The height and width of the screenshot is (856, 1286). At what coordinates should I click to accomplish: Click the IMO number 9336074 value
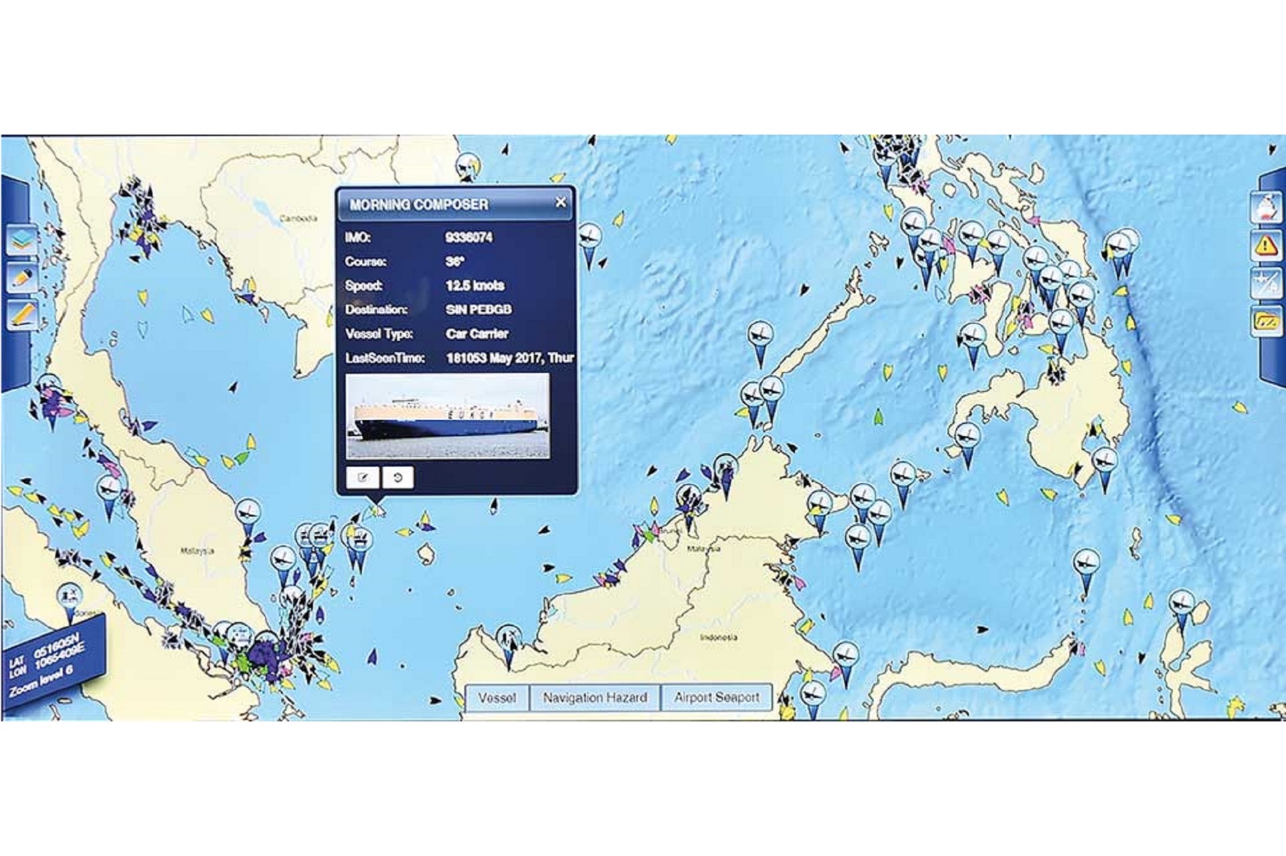pyautogui.click(x=468, y=238)
